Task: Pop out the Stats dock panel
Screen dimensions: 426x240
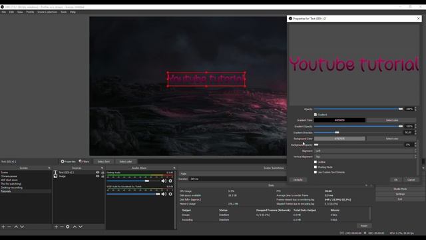Action: (x=366, y=185)
